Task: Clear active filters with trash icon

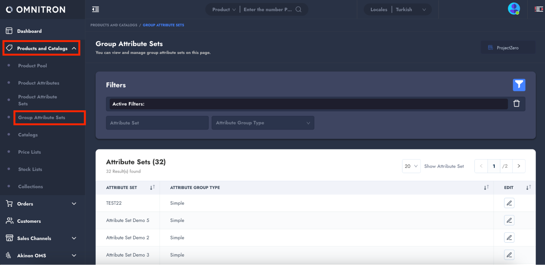Action: pos(516,104)
